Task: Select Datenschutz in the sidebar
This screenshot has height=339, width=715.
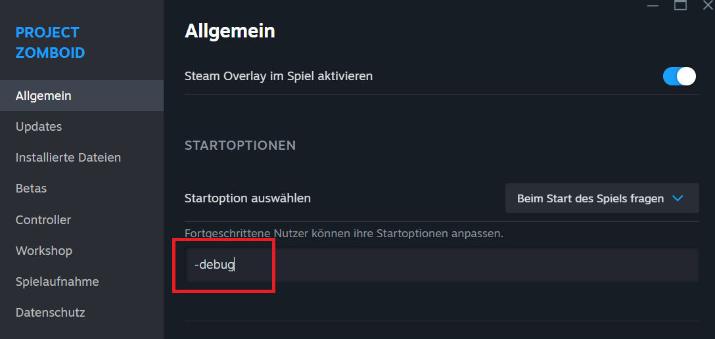Action: [51, 313]
